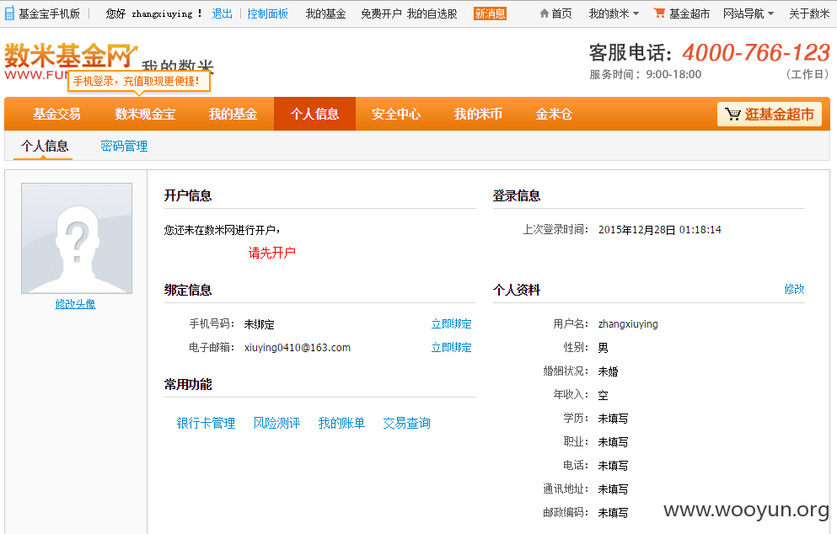837x534 pixels.
Task: Open 银行卡管理 shortcut
Action: [x=206, y=423]
